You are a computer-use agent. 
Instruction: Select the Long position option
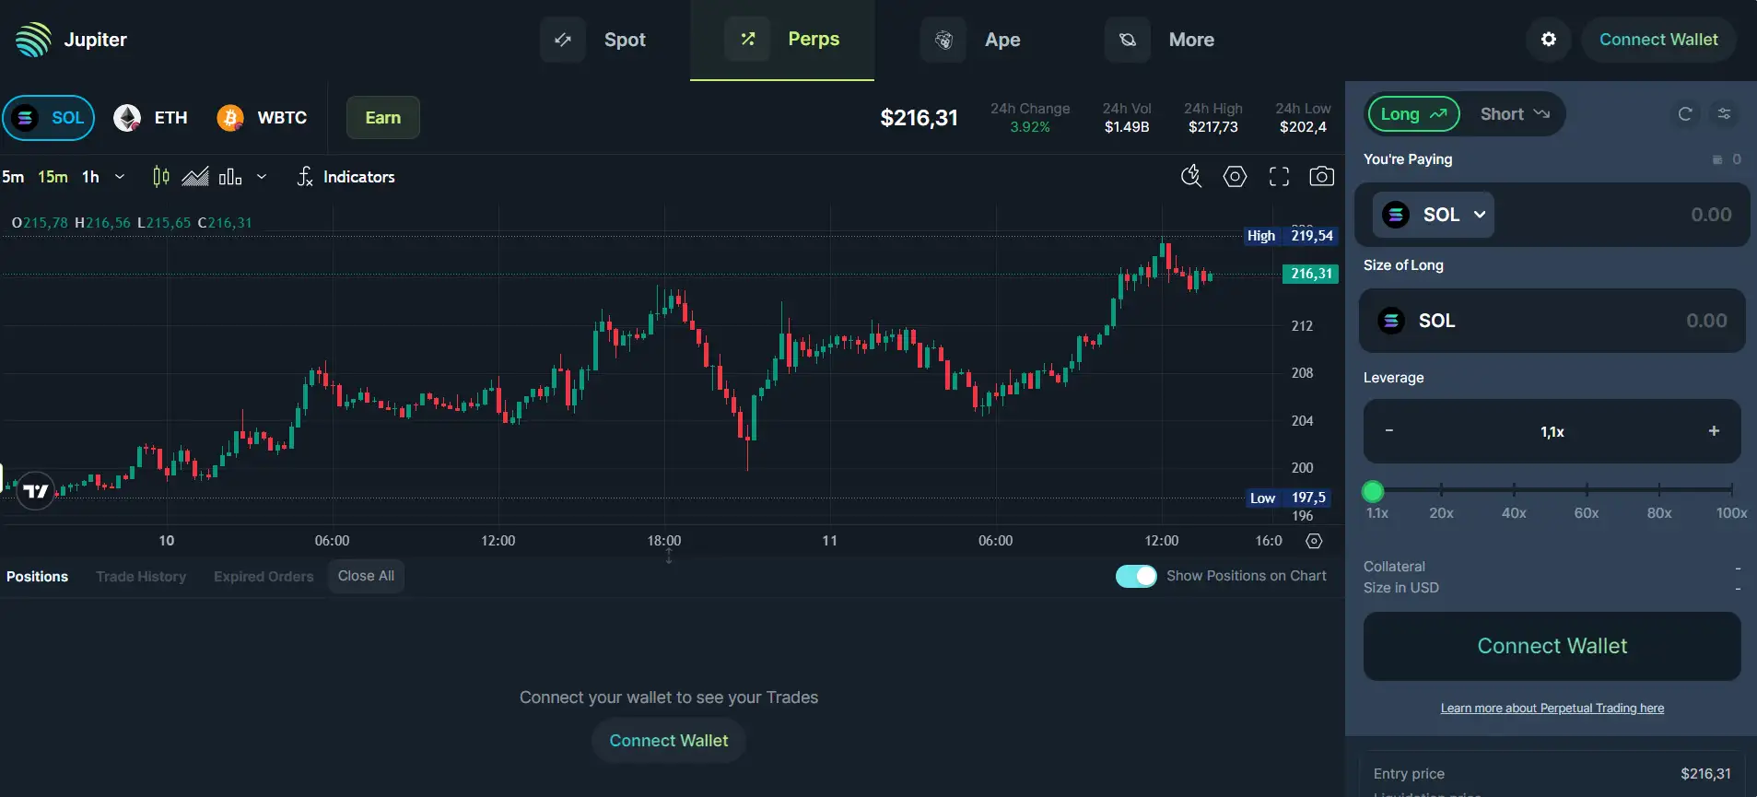pyautogui.click(x=1413, y=114)
